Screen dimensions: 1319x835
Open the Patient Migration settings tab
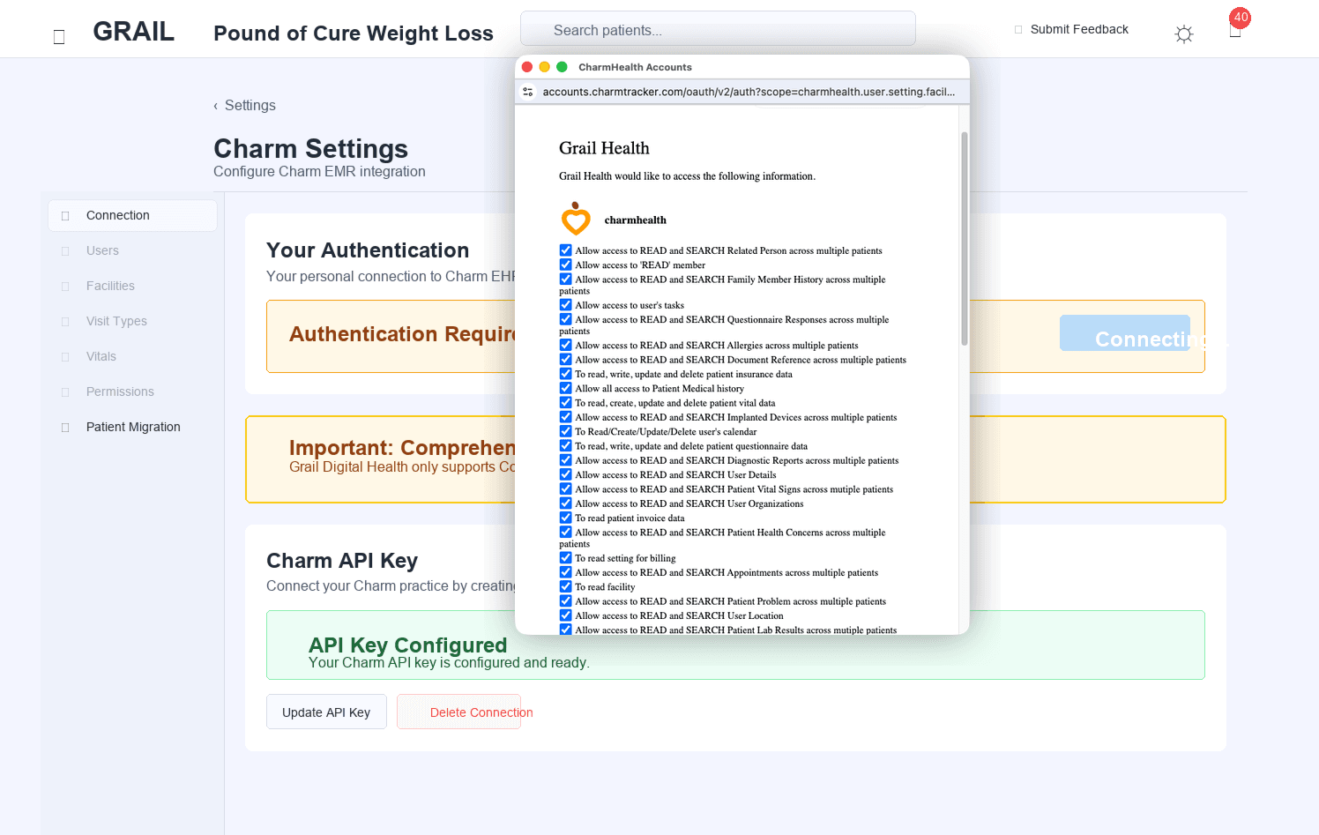(x=132, y=427)
